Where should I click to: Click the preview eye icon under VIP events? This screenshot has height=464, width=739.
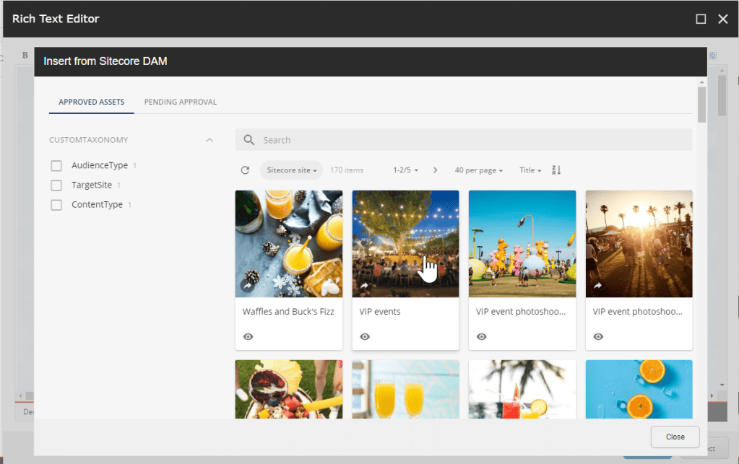[x=365, y=336]
